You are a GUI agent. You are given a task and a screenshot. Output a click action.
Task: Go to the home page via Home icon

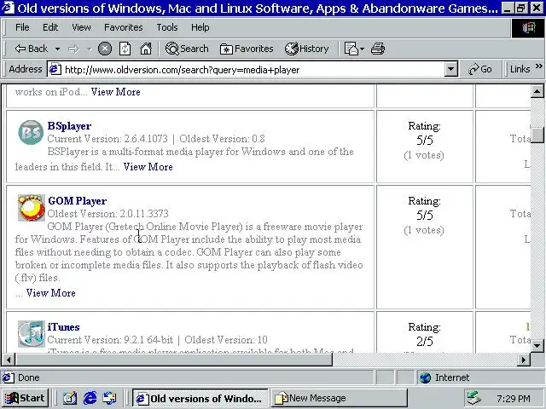tap(146, 49)
